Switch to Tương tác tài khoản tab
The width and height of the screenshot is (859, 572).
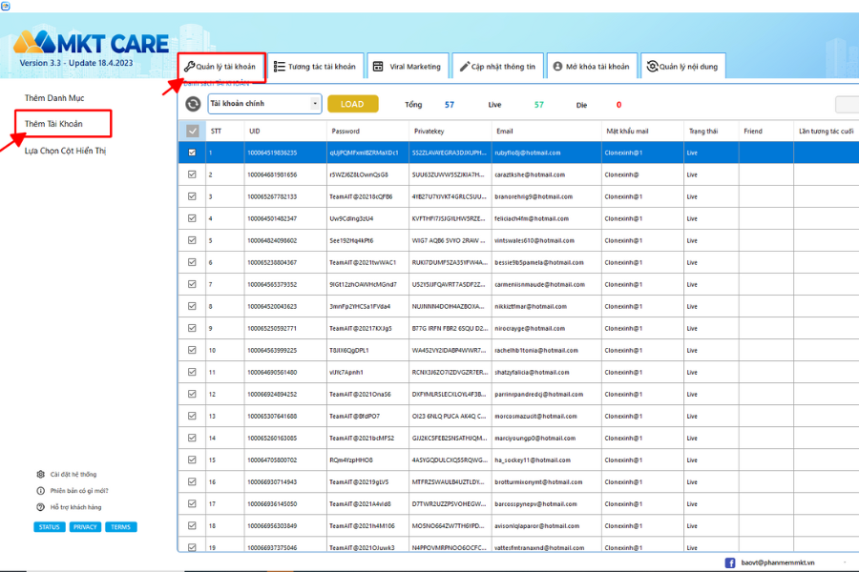tap(314, 67)
